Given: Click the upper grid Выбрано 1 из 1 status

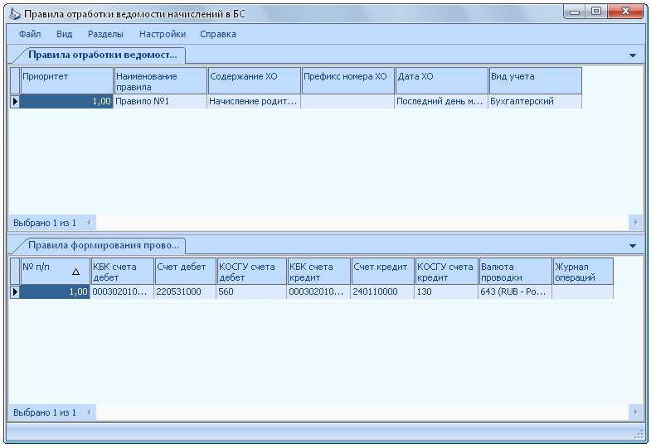Looking at the screenshot, I should click(x=45, y=223).
